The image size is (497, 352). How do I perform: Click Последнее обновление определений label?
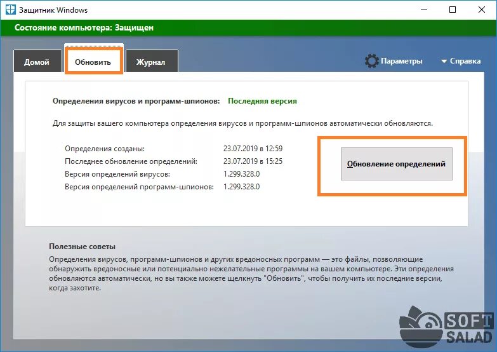131,161
